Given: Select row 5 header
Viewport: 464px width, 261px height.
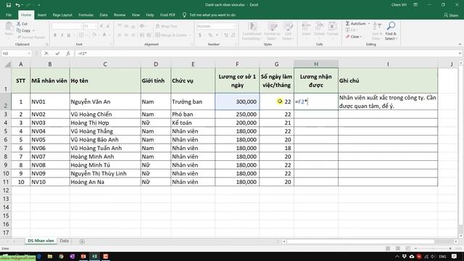Looking at the screenshot, I should (6, 131).
